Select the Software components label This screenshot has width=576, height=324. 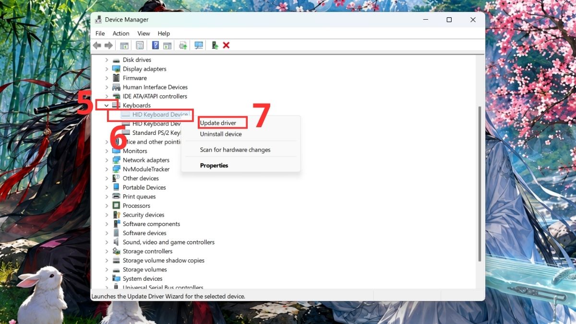(x=151, y=224)
